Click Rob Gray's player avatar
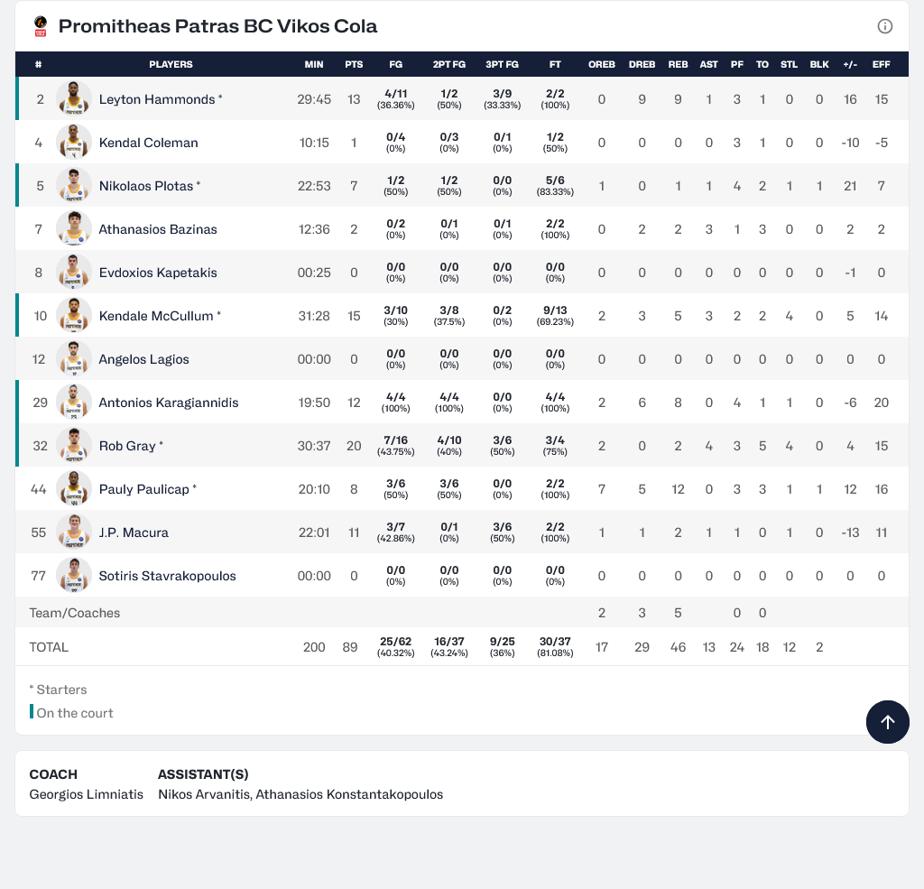Viewport: 924px width, 889px height. 73,446
